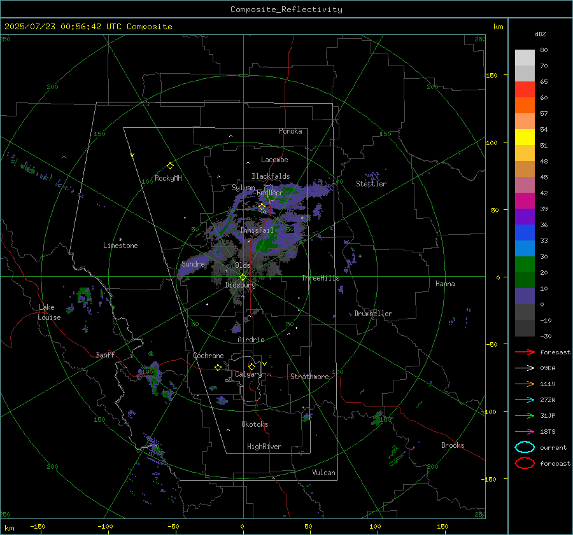Screen dimensions: 573x535
Task: Click the Drumheller city label
Action: pyautogui.click(x=373, y=314)
